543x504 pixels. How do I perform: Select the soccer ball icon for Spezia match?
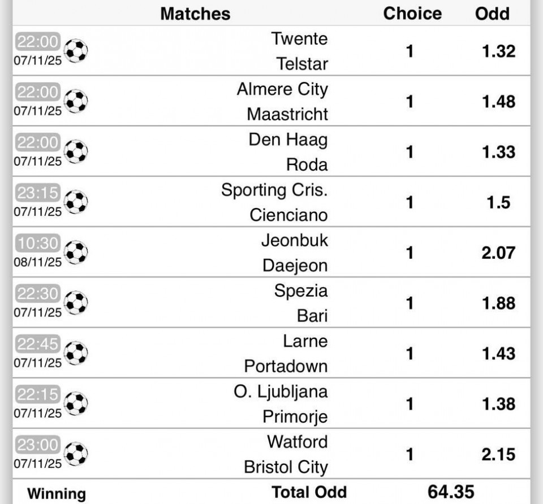tap(76, 303)
